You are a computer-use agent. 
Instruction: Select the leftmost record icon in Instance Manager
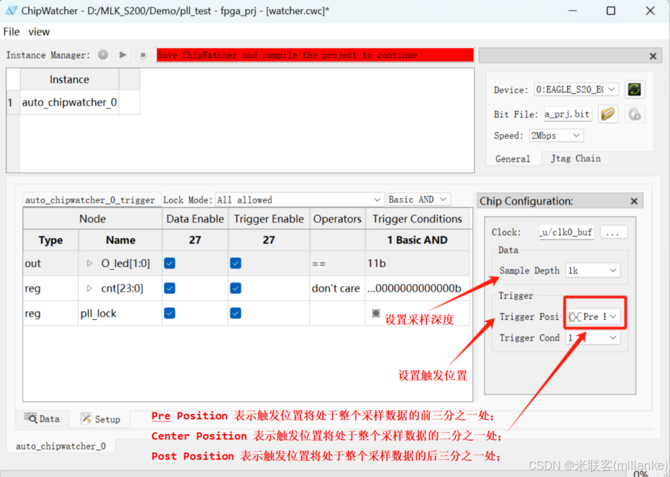coord(102,55)
